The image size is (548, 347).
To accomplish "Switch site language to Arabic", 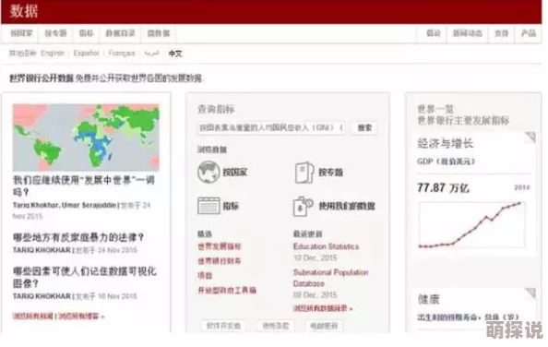I will coord(151,54).
